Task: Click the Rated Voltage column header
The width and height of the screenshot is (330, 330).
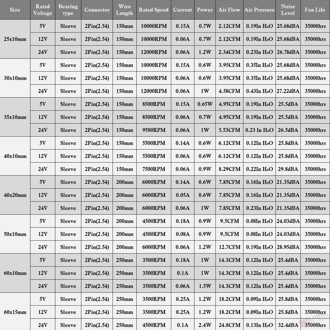Action: point(43,10)
